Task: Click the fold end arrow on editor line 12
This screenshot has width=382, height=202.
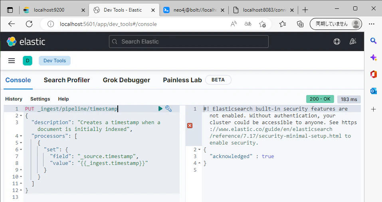Action: coord(21,190)
